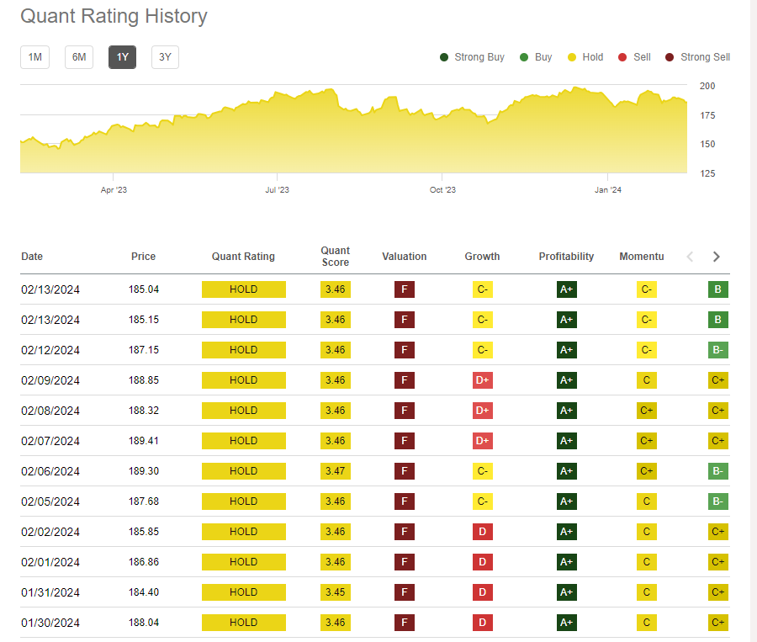This screenshot has height=642, width=757.
Task: Select the B Momentum grade for 02/13/2024
Action: click(x=717, y=289)
